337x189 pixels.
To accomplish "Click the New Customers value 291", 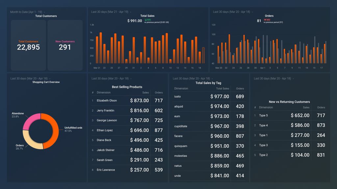I will [x=65, y=48].
